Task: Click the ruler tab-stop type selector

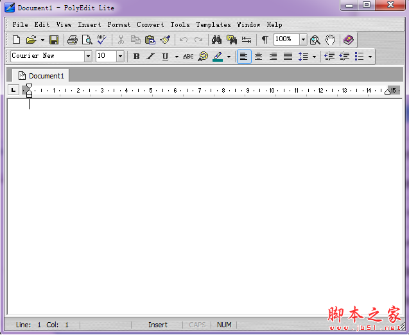Action: click(13, 90)
